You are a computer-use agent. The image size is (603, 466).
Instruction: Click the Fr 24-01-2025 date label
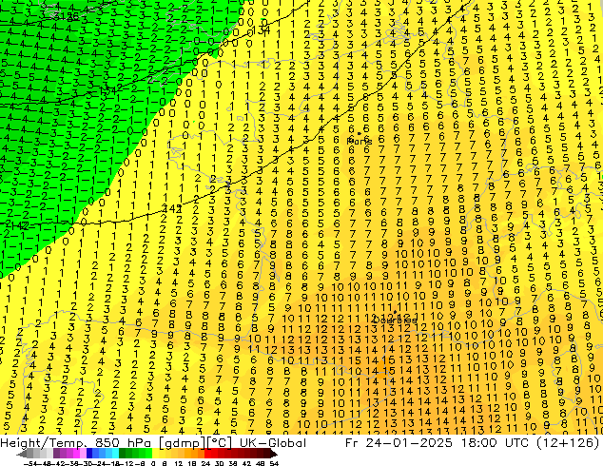point(399,443)
